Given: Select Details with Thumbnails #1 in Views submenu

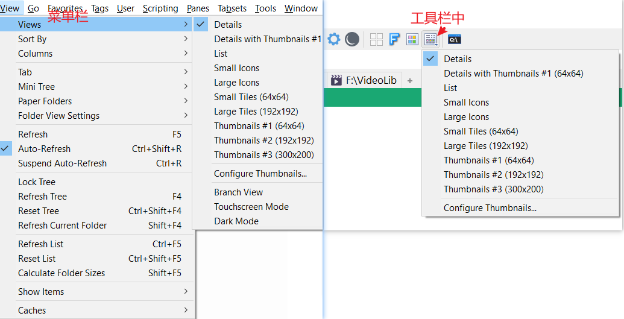Looking at the screenshot, I should point(257,39).
